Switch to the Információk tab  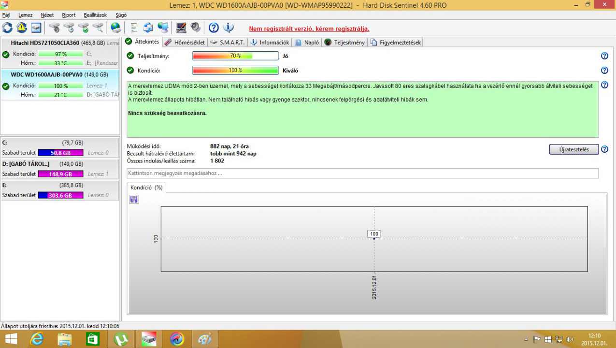270,43
